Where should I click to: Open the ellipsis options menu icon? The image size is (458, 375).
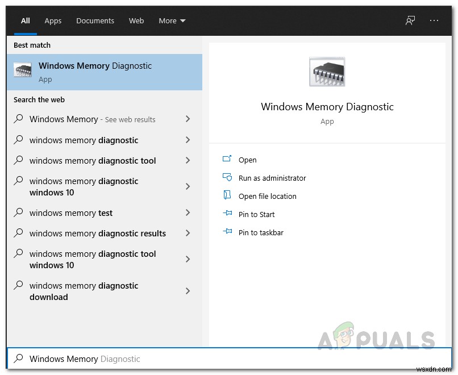tap(434, 20)
